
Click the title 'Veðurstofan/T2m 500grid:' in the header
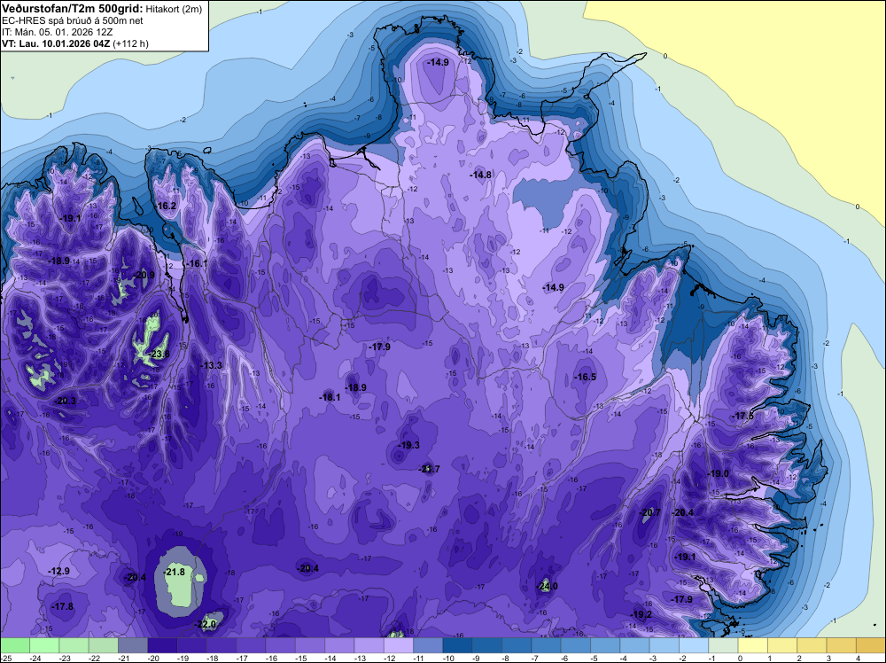coord(73,9)
